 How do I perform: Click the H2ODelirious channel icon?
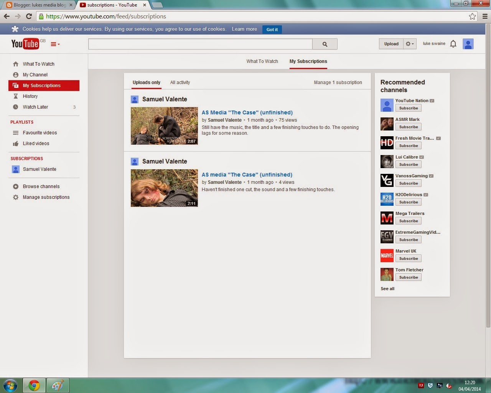coord(387,199)
